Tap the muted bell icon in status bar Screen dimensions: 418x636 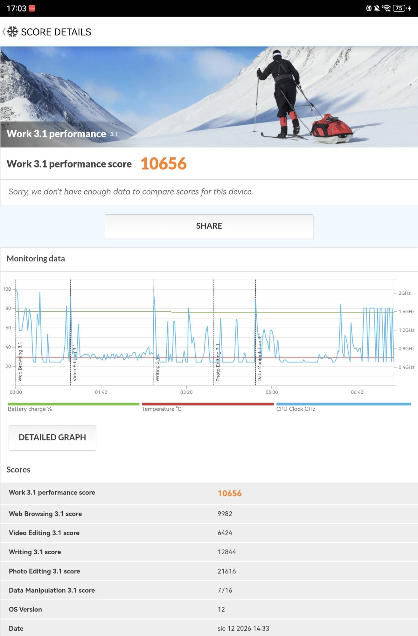click(377, 8)
